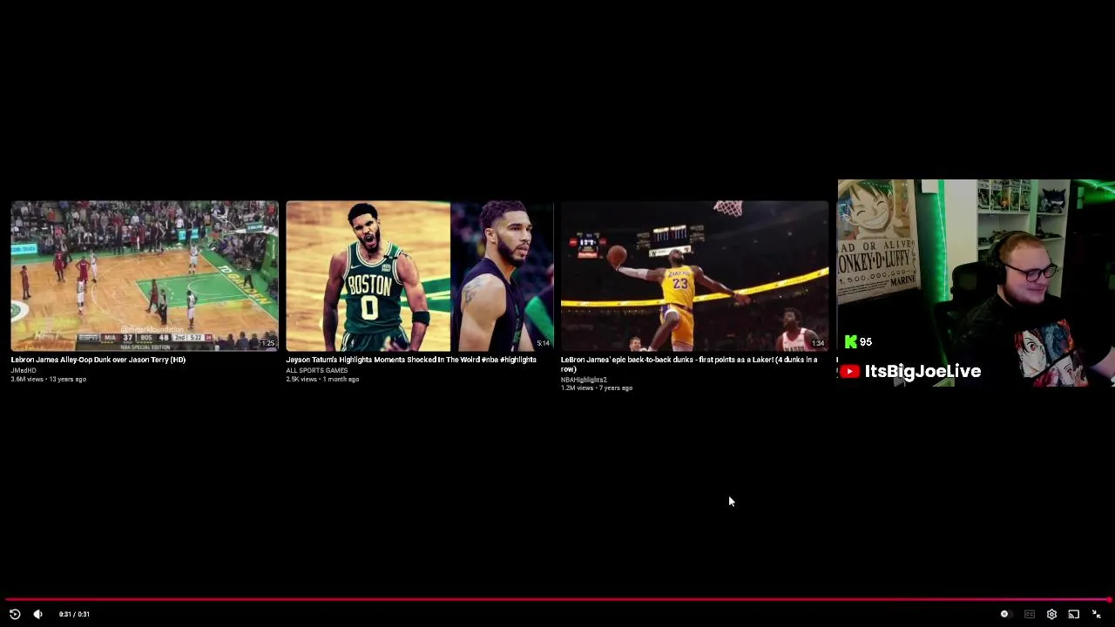
Task: Mute the video volume
Action: [37, 614]
